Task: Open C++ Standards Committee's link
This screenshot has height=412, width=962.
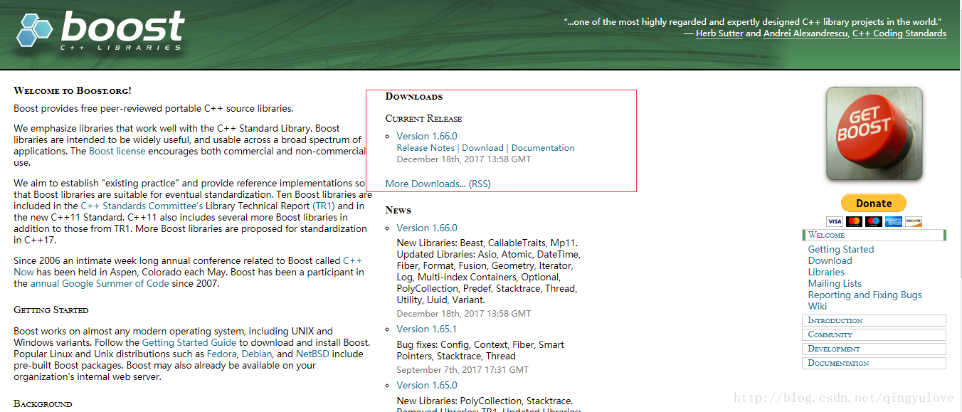Action: [x=142, y=206]
